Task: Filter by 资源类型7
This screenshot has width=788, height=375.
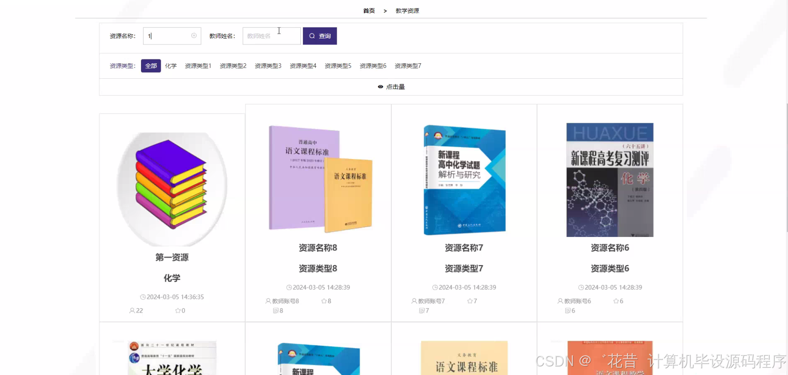Action: (x=408, y=66)
